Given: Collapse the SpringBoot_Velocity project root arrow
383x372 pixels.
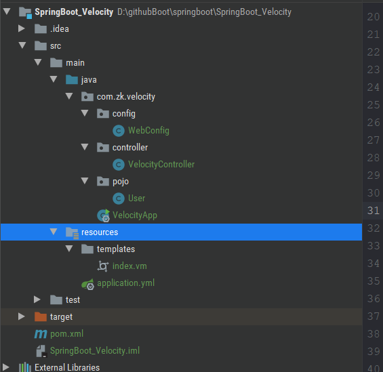Looking at the screenshot, I should pyautogui.click(x=7, y=12).
